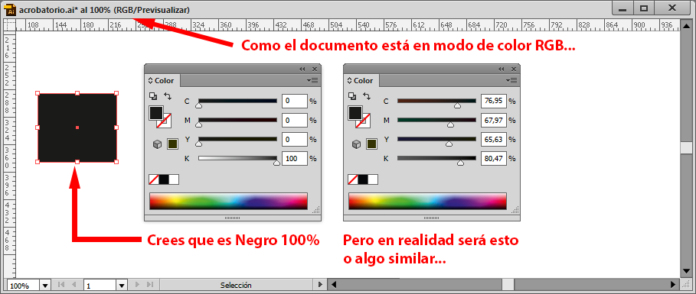The image size is (696, 294).
Task: Open the status bar options arrow
Action: click(x=319, y=285)
